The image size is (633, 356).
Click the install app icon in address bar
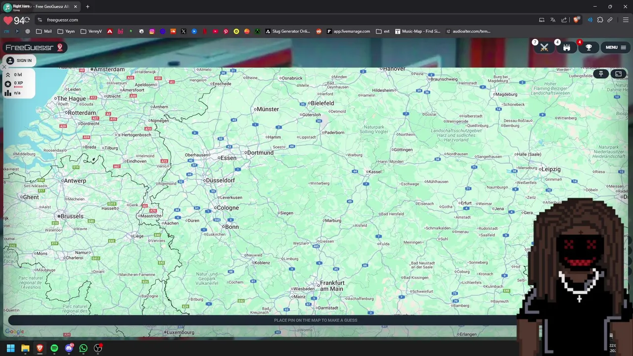542,20
